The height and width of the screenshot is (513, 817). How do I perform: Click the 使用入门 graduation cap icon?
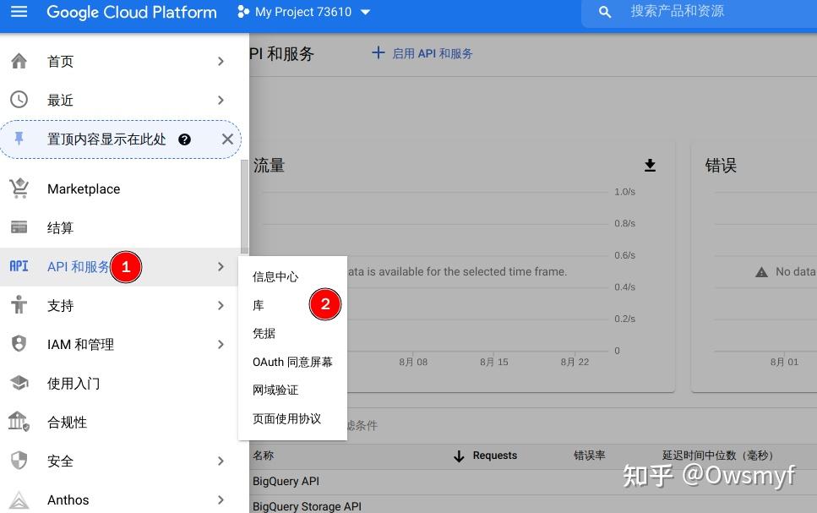click(x=19, y=383)
